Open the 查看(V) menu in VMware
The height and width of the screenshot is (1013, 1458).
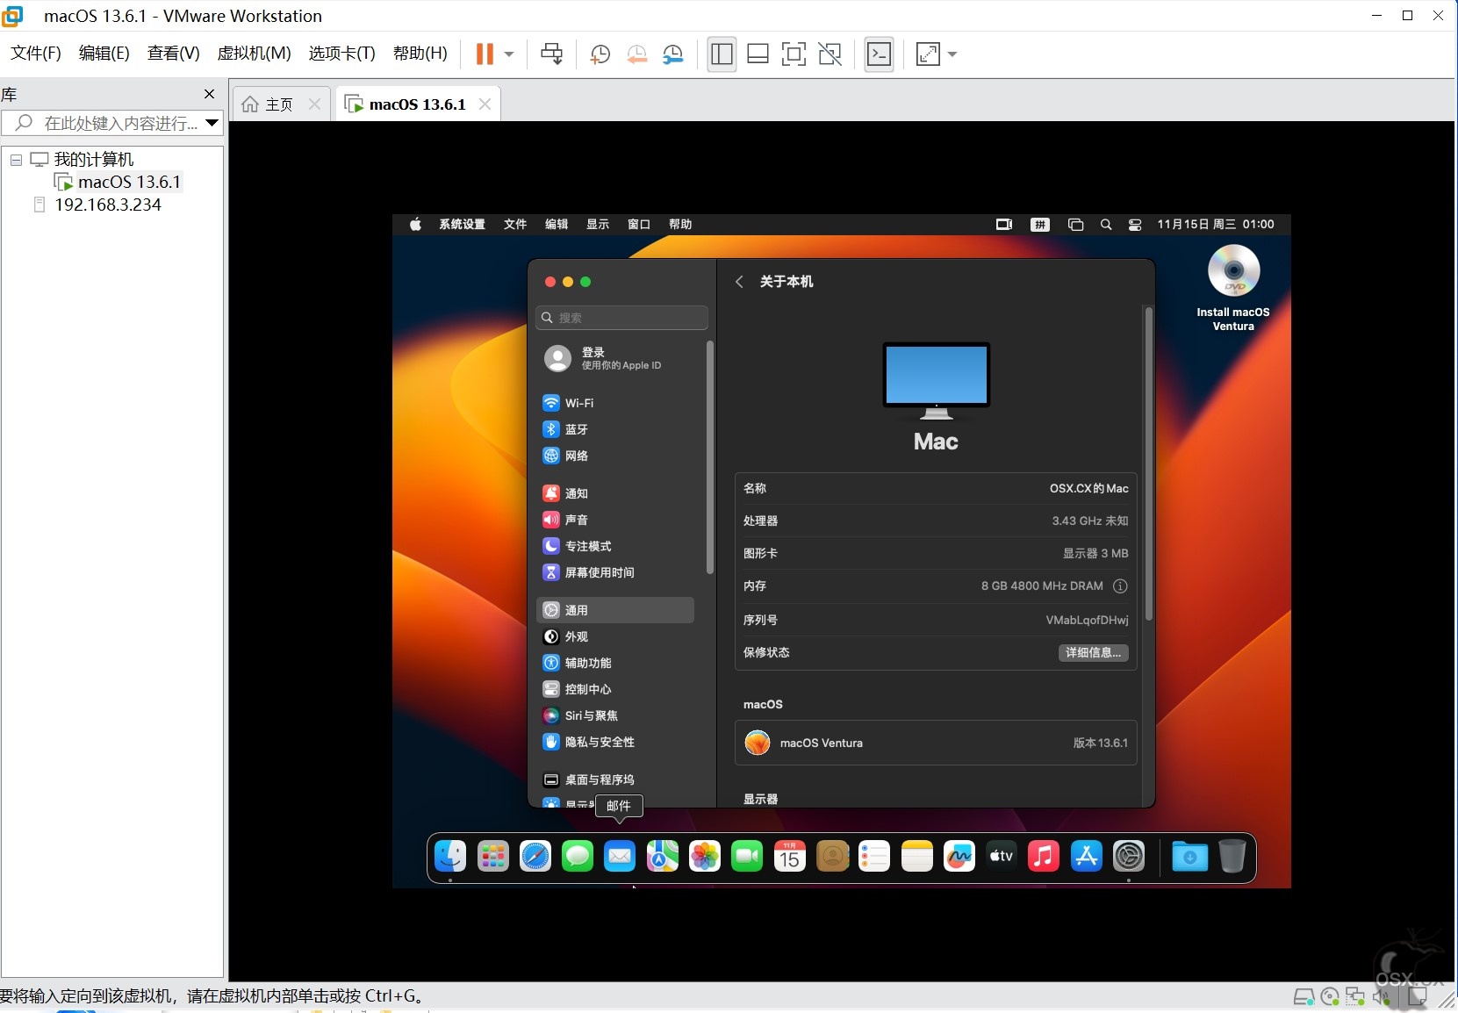tap(173, 54)
